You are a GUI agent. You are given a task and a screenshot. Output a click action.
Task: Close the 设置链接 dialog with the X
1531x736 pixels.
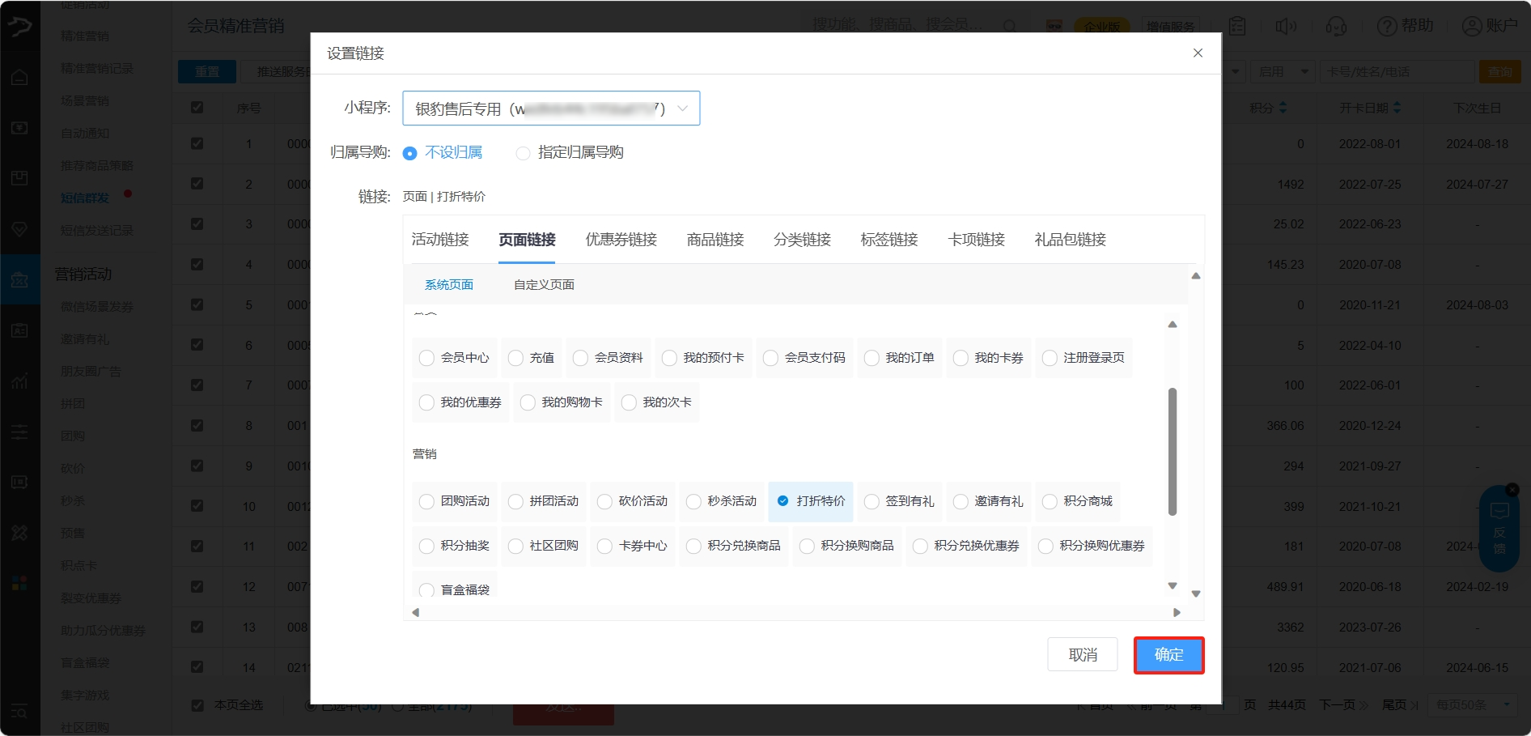(1198, 53)
